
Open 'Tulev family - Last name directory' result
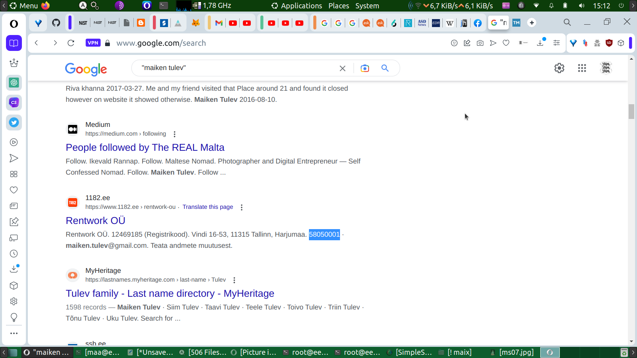pos(170,294)
